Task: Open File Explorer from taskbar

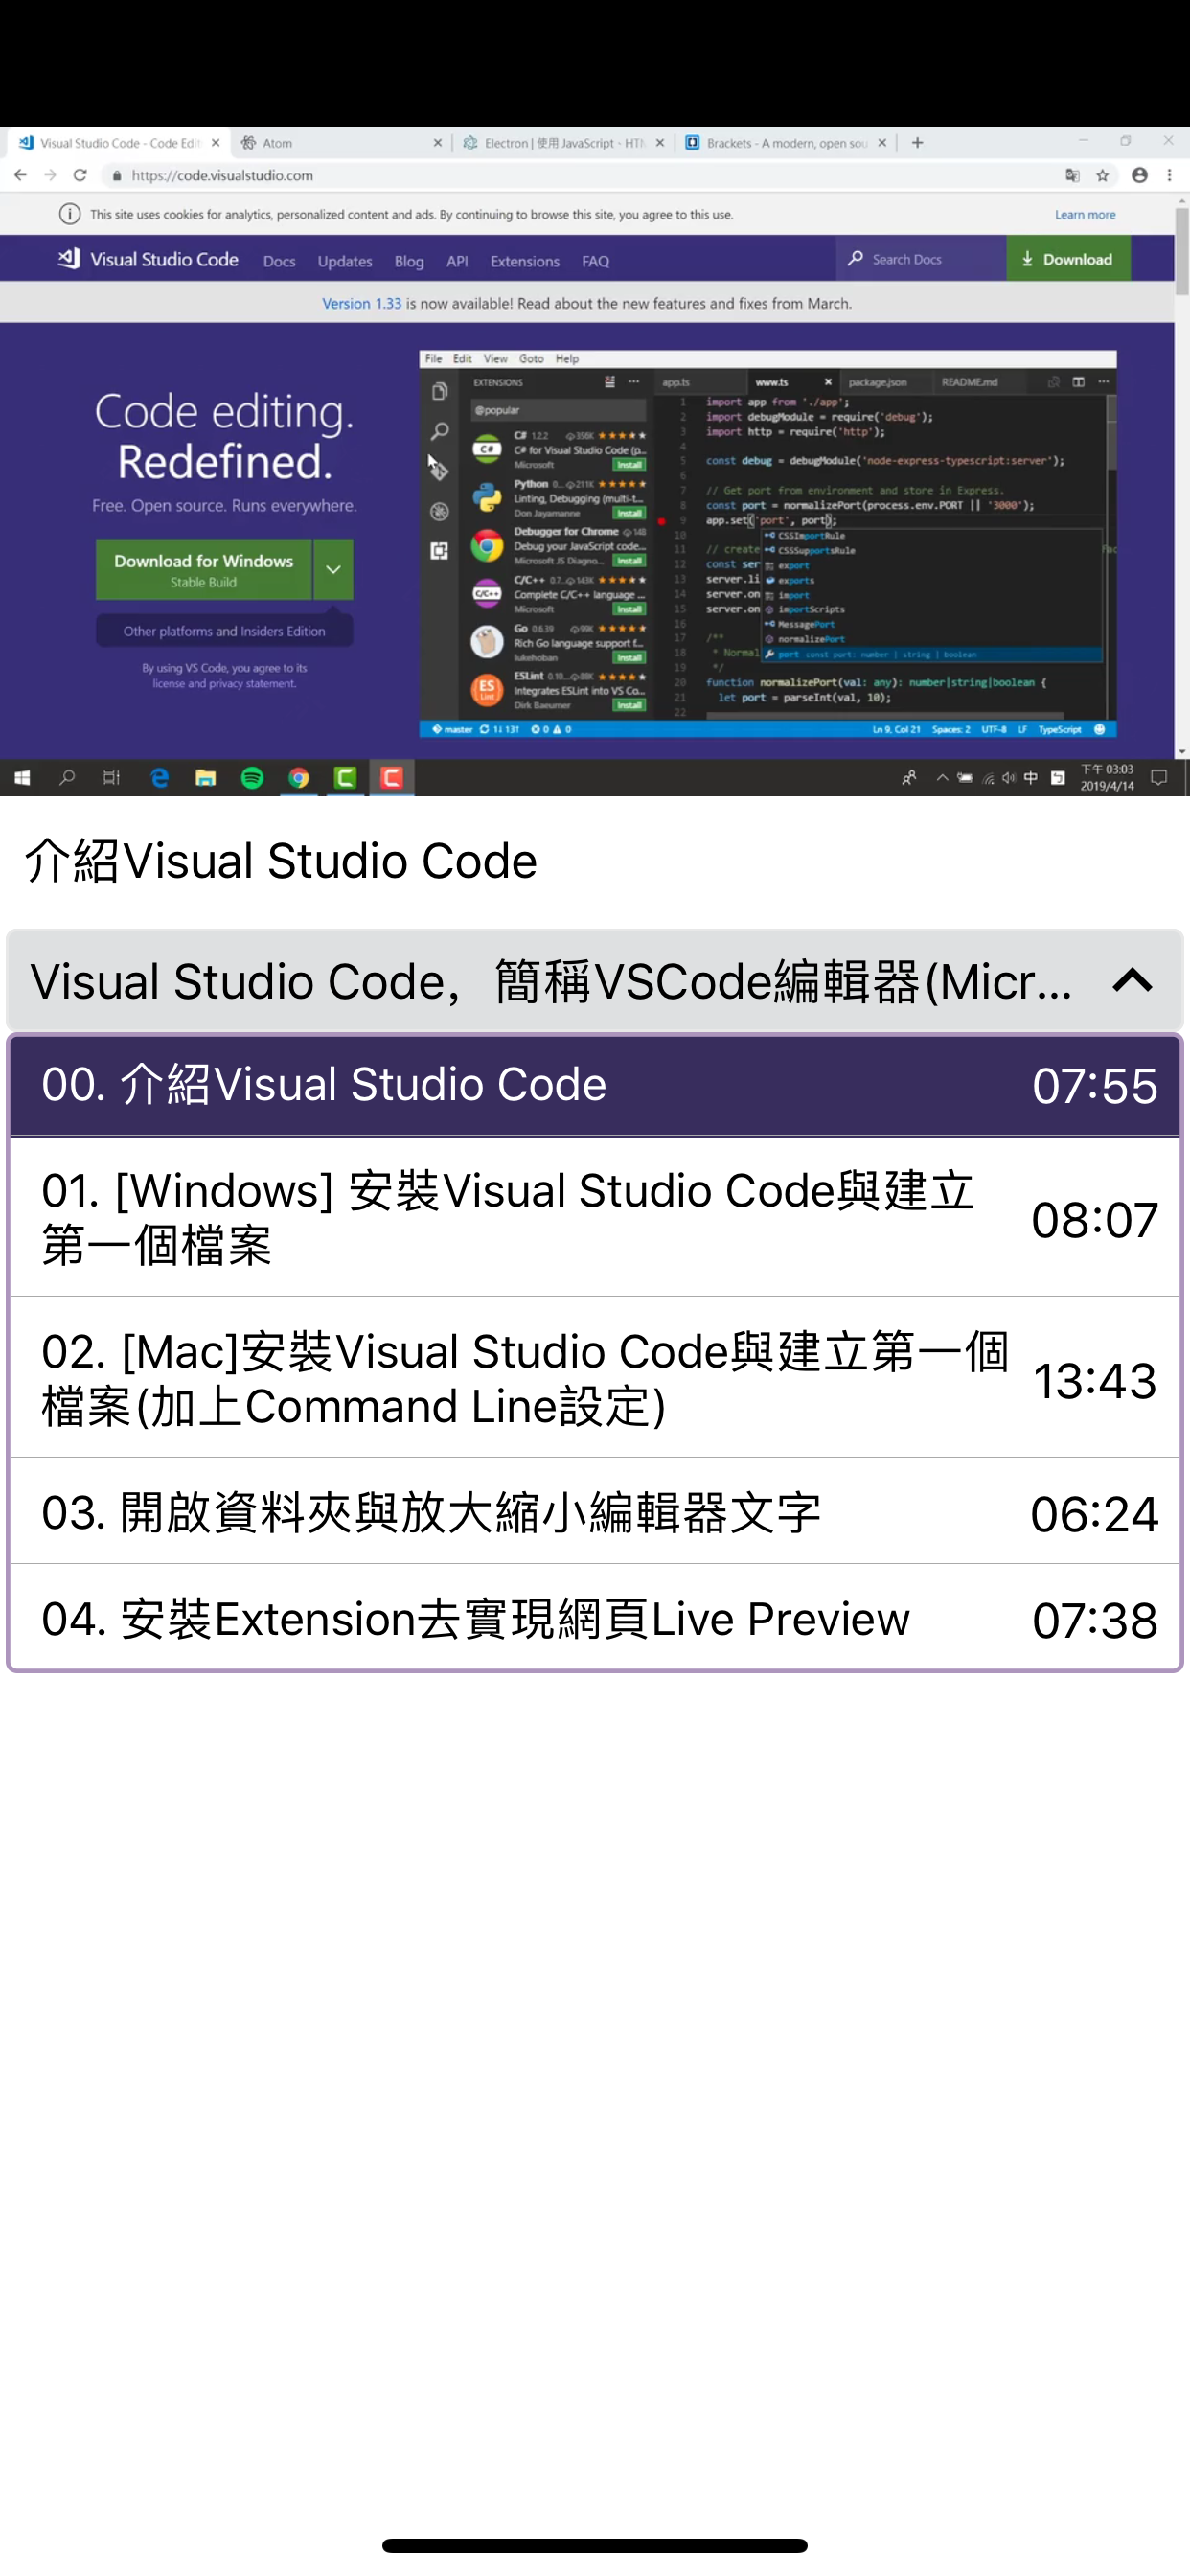Action: (x=205, y=778)
